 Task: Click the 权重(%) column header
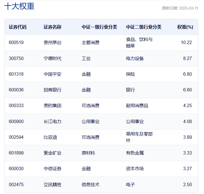click(x=185, y=27)
